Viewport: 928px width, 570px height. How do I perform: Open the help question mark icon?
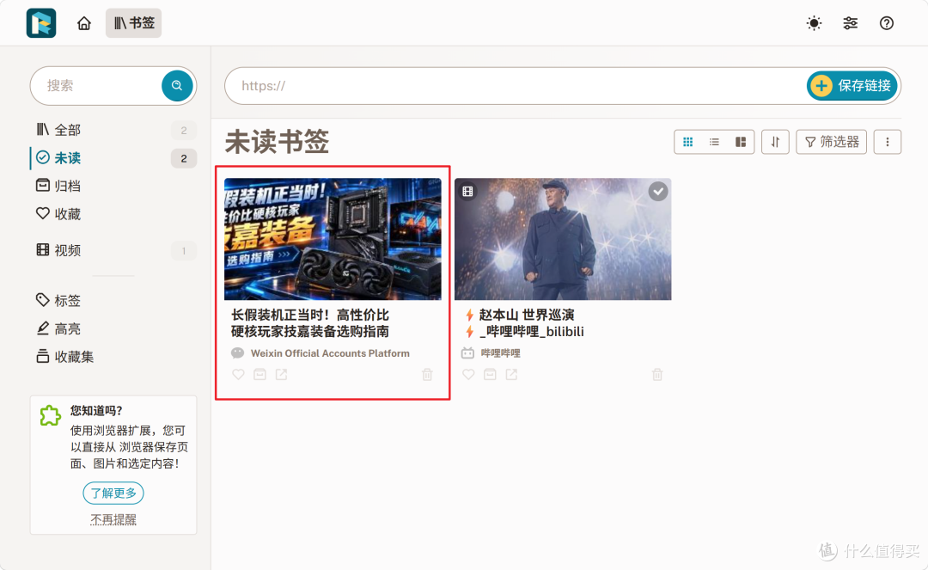[886, 23]
